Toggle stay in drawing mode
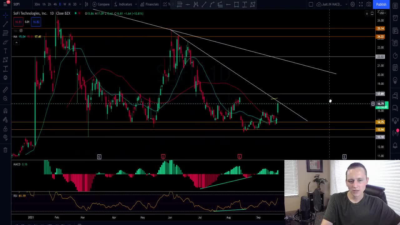The width and height of the screenshot is (400, 225). 5,120
